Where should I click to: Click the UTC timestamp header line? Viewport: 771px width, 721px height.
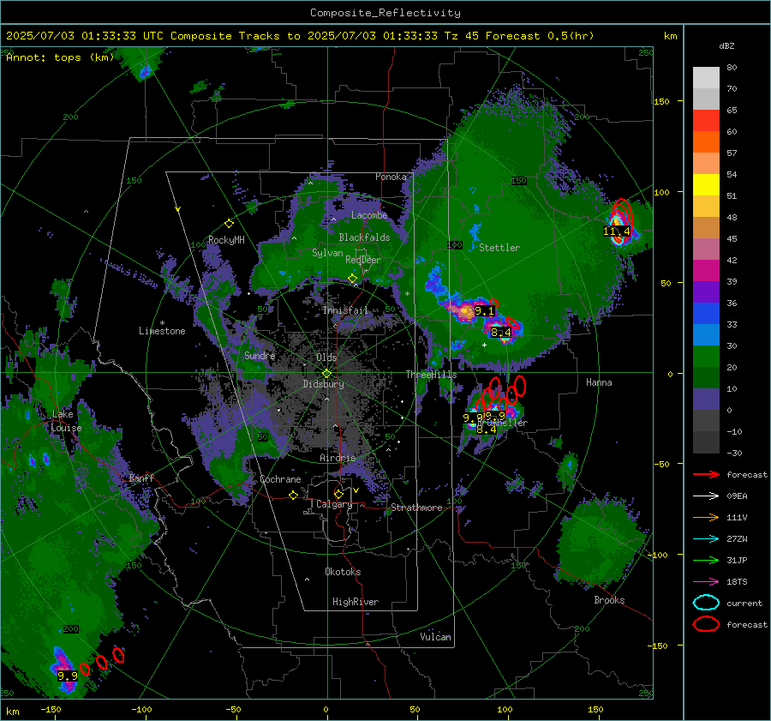300,36
